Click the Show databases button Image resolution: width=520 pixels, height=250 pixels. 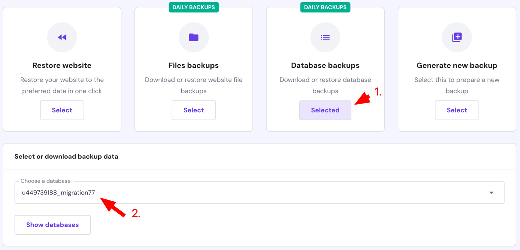52,225
